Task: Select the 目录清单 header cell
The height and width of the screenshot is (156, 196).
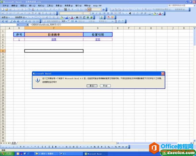Action: coord(54,34)
